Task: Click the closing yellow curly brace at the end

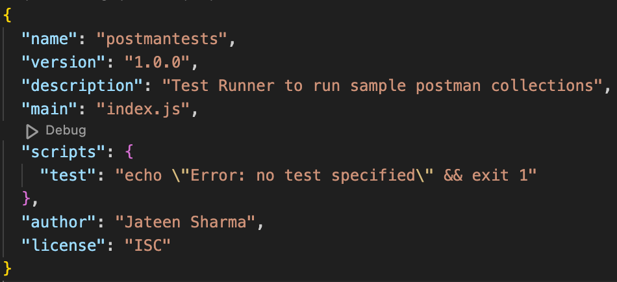Action: pyautogui.click(x=8, y=267)
